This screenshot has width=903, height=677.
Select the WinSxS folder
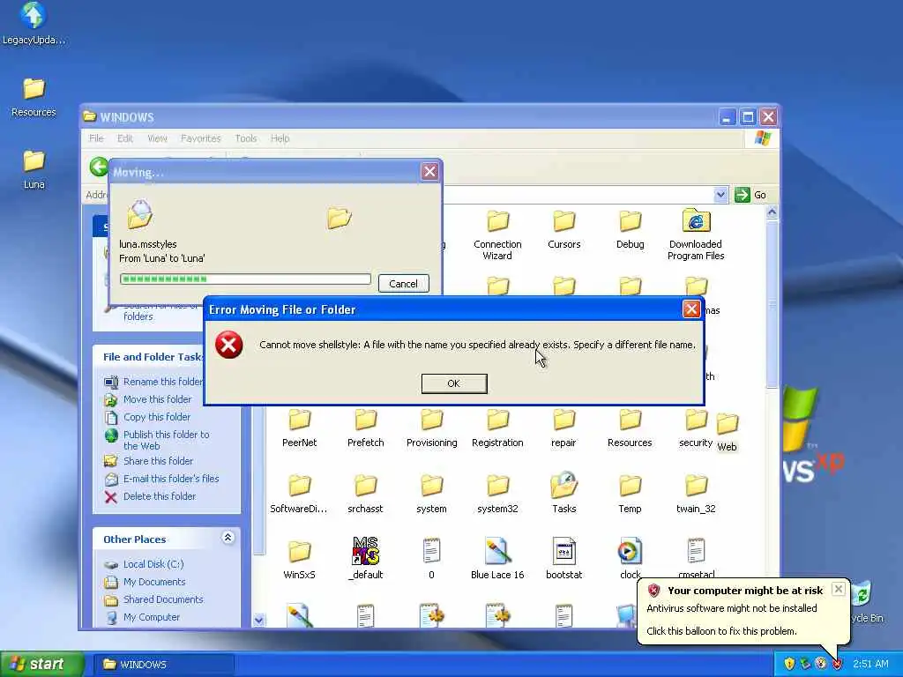point(300,560)
